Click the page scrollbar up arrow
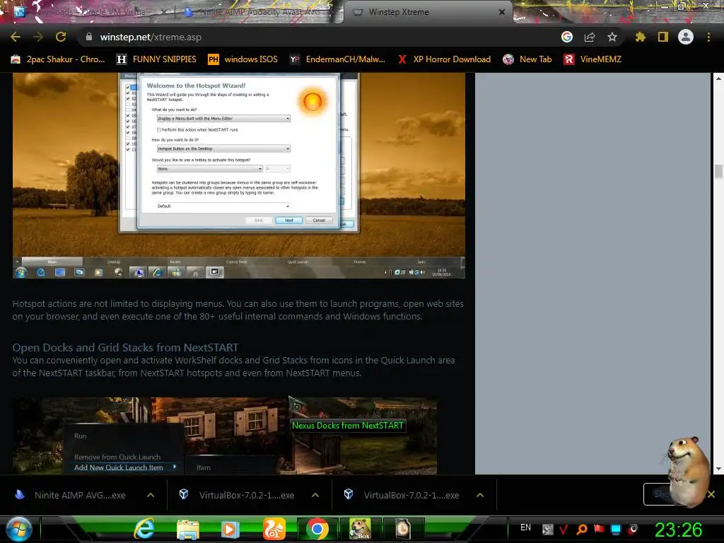The width and height of the screenshot is (724, 543). click(x=718, y=78)
